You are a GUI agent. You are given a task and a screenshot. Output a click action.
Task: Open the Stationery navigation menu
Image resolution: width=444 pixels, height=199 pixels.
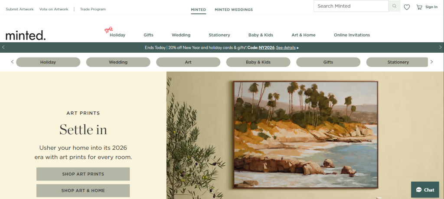pyautogui.click(x=219, y=35)
